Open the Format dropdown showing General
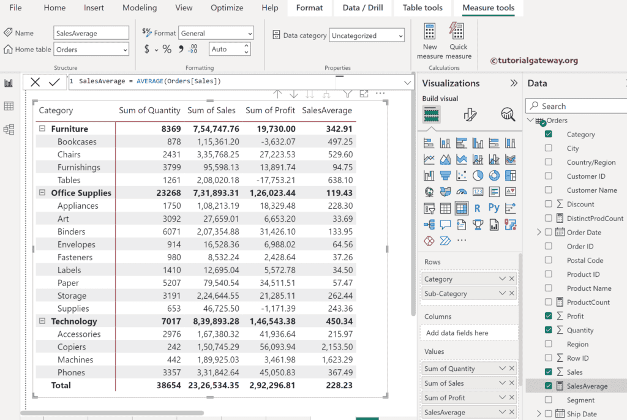The width and height of the screenshot is (627, 420). click(x=216, y=32)
